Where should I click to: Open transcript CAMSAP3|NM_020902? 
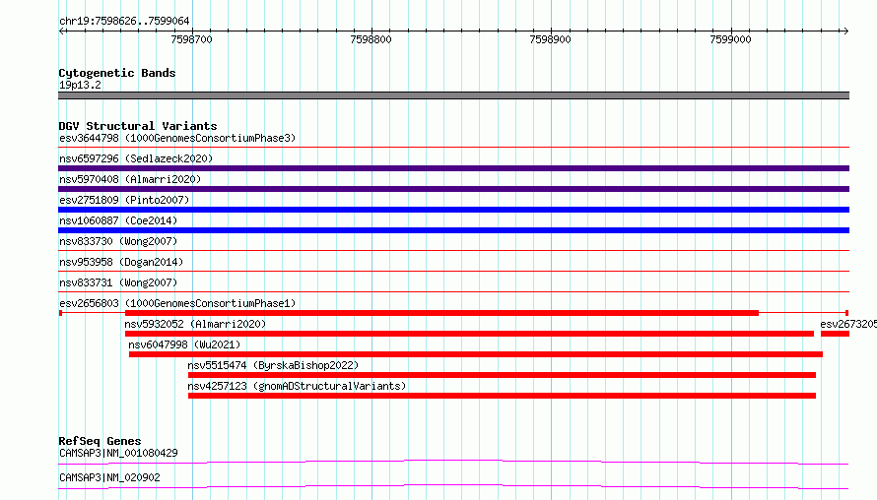pyautogui.click(x=109, y=477)
